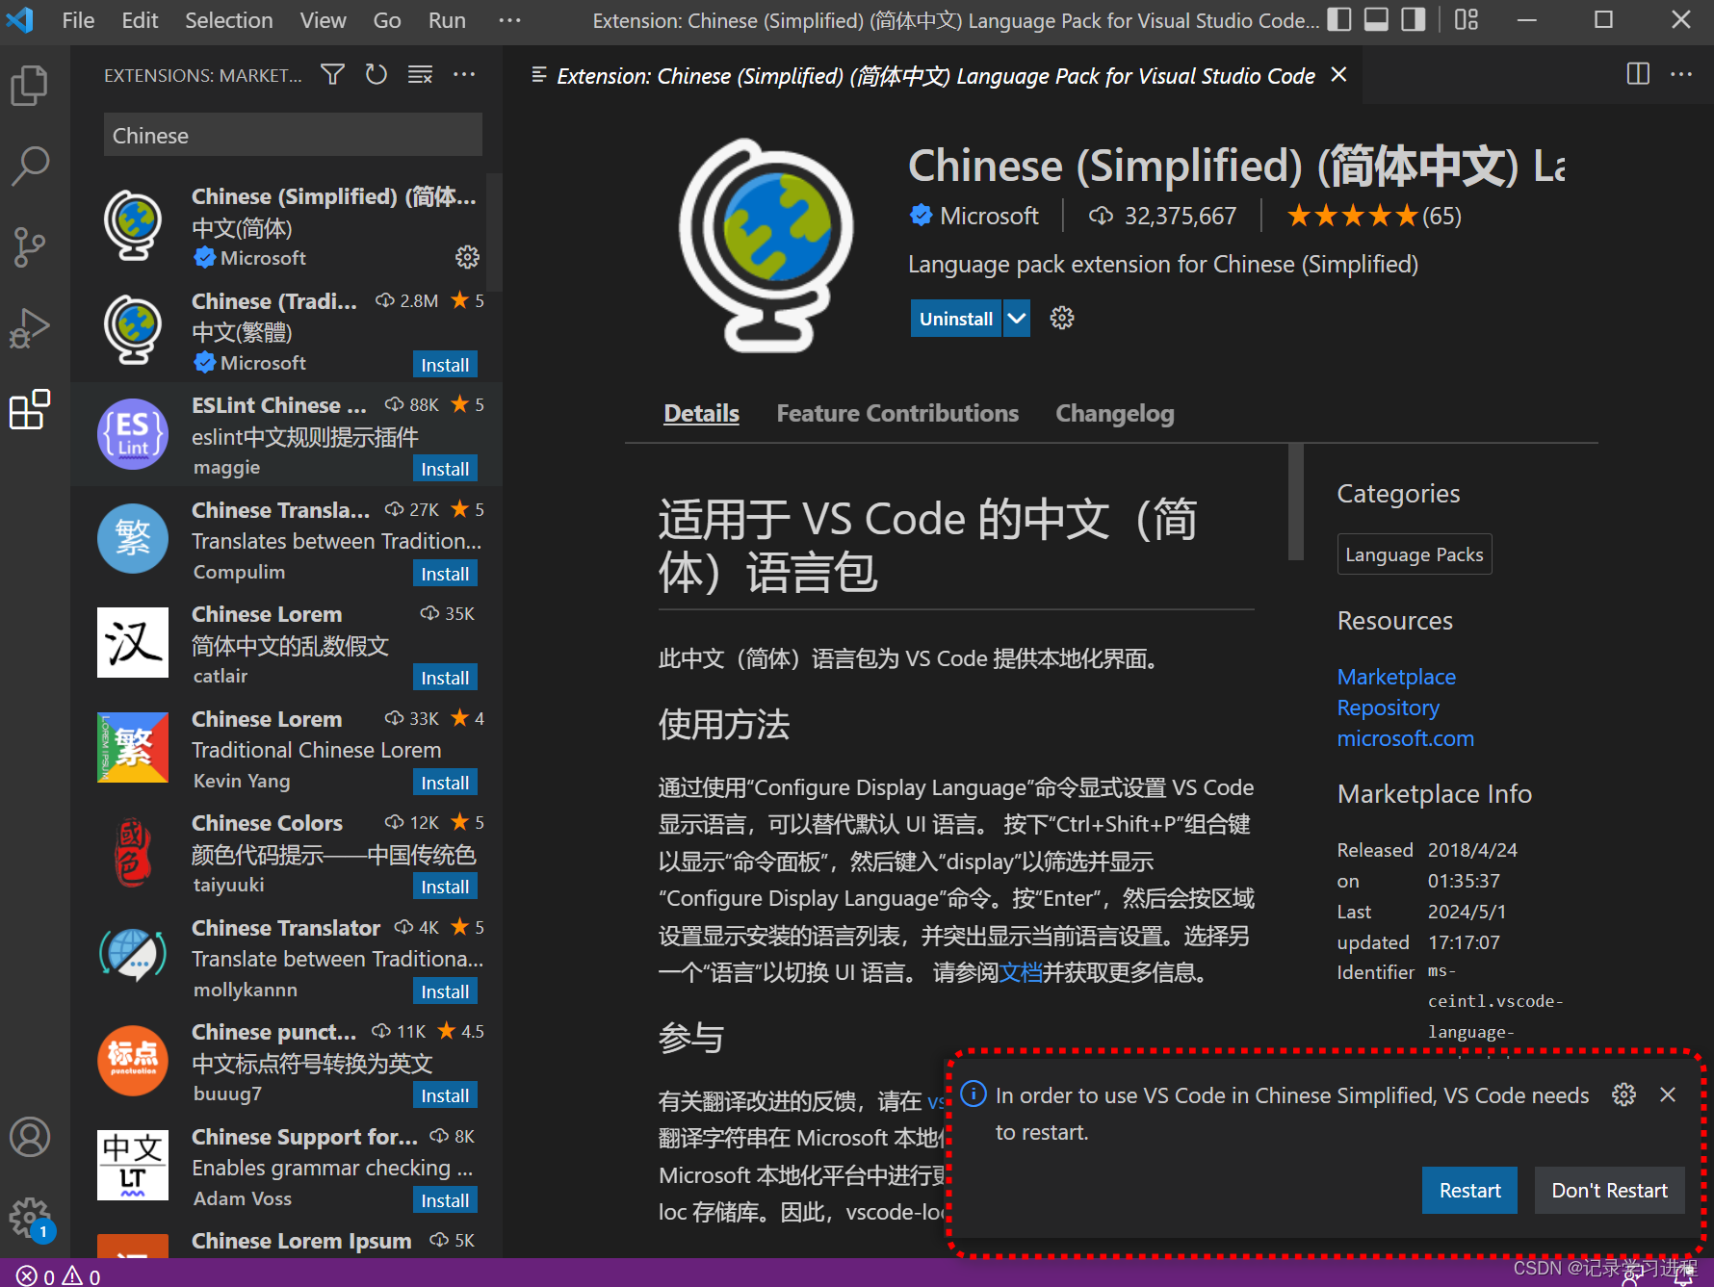Open the Uninstall button dropdown arrow
Screen dimensions: 1714x1287
1016,318
